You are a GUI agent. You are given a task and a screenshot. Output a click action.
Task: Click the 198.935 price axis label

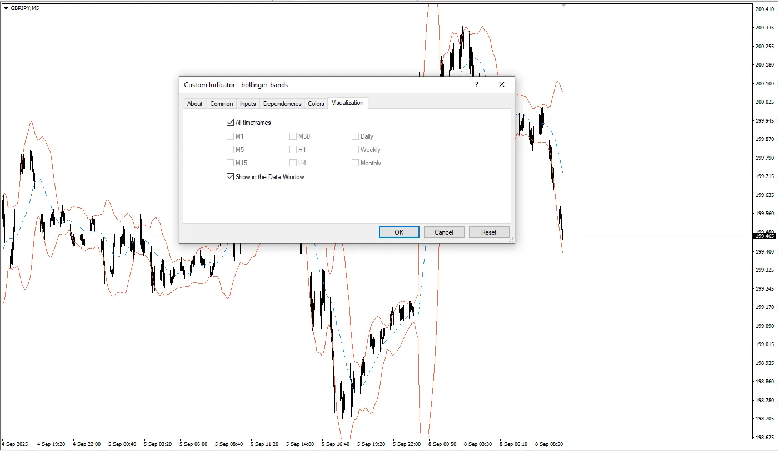coord(765,363)
